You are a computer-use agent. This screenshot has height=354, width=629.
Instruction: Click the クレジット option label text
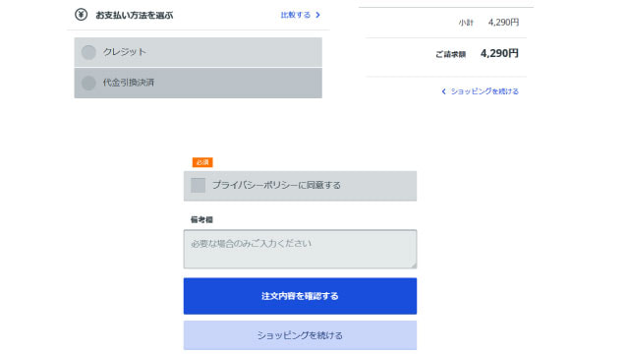125,52
